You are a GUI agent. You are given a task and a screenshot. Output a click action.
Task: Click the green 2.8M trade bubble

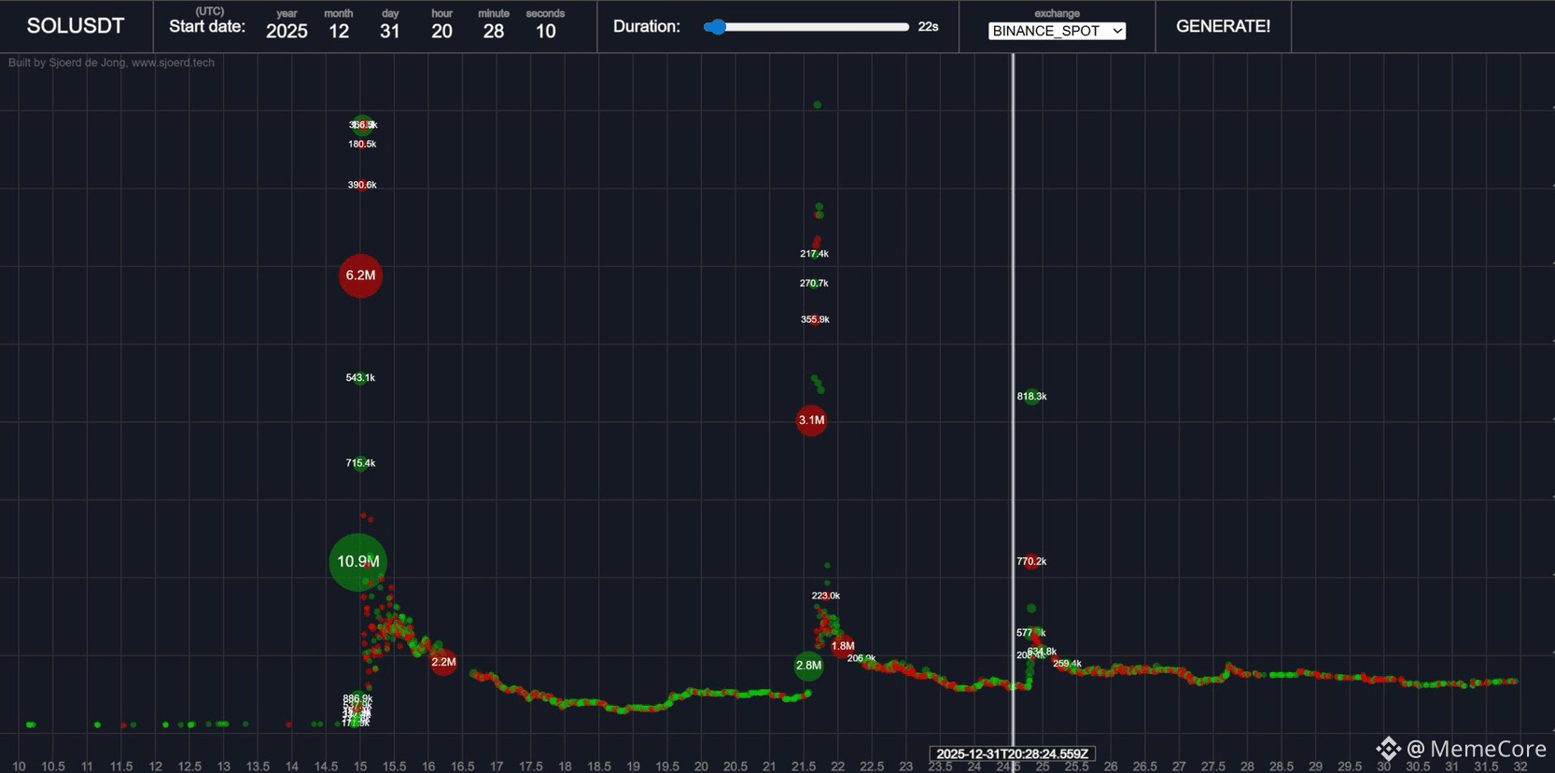coord(808,666)
